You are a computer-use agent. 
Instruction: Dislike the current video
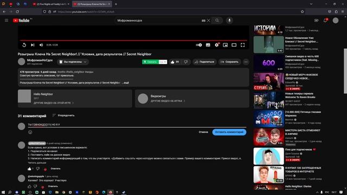(x=185, y=62)
